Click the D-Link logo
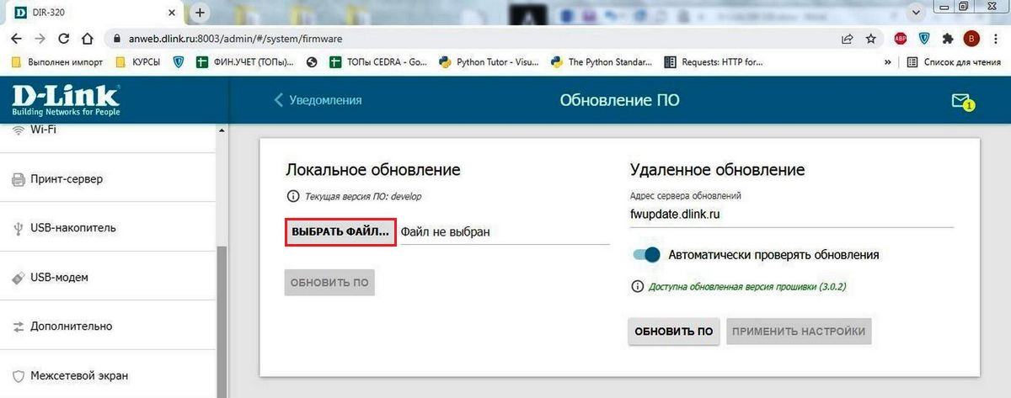 click(x=66, y=99)
